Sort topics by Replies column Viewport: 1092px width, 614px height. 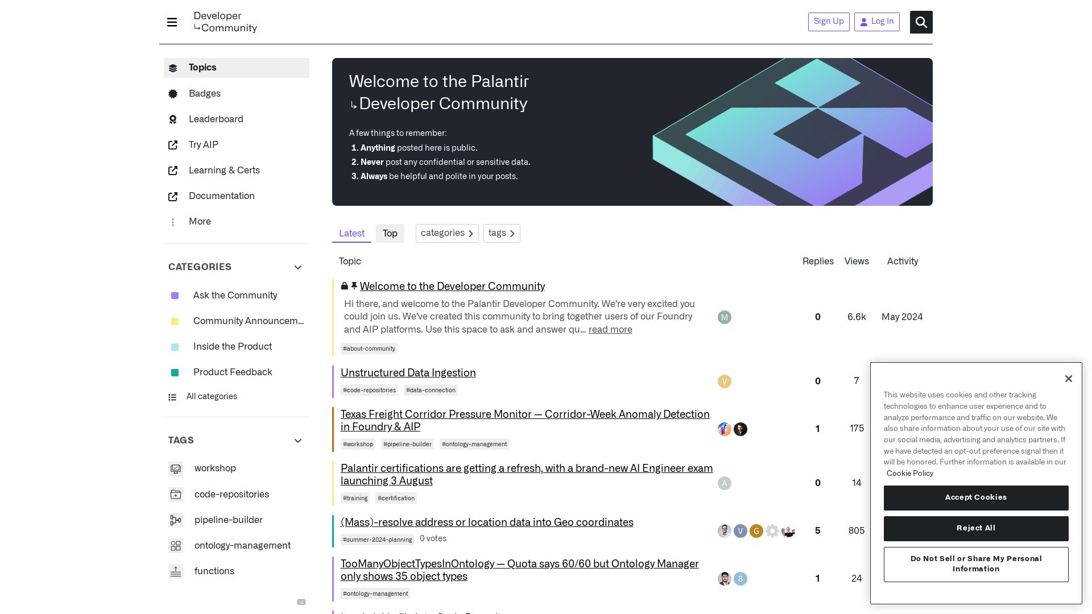click(818, 262)
